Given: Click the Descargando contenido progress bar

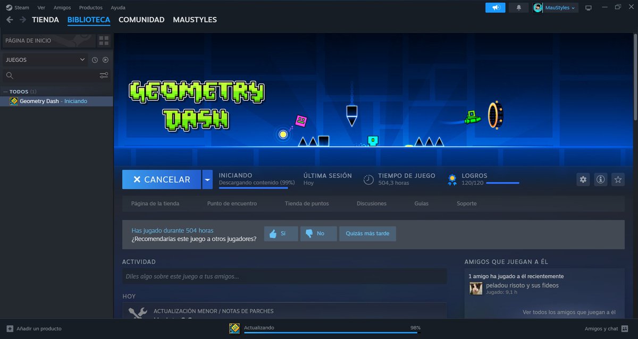Looking at the screenshot, I should [253, 188].
